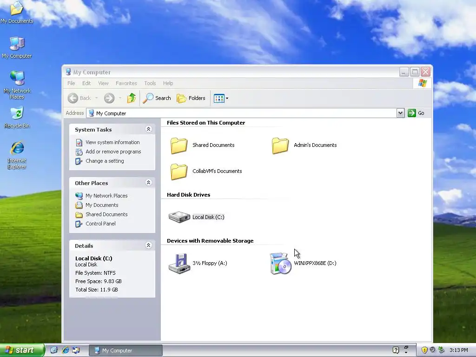Select the 3½ Floppy (A:) drive icon
The width and height of the screenshot is (476, 357).
[179, 264]
